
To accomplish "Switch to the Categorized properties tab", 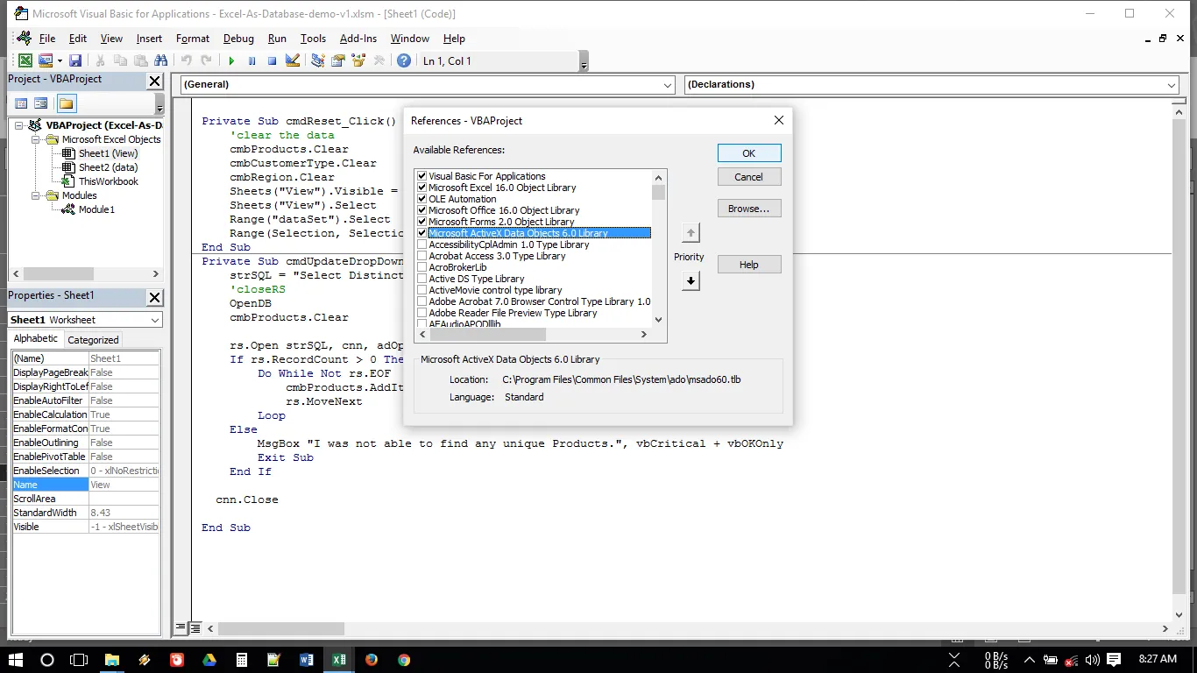I will click(x=93, y=340).
